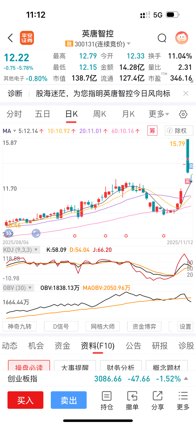
Task: Open chart settings gear icon
Action: pyautogui.click(x=183, y=114)
